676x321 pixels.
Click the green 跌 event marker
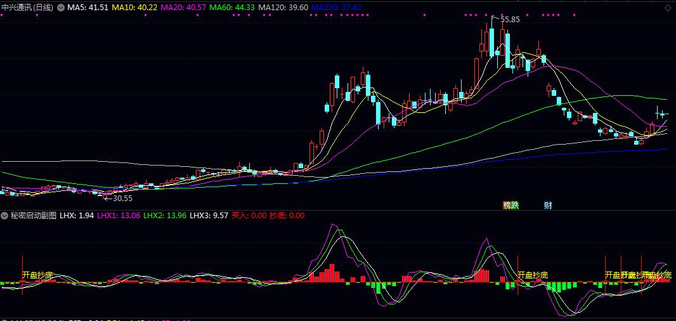pyautogui.click(x=515, y=206)
